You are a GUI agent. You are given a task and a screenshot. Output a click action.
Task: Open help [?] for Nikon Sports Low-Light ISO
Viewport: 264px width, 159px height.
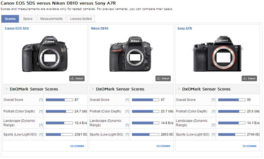tap(127, 134)
